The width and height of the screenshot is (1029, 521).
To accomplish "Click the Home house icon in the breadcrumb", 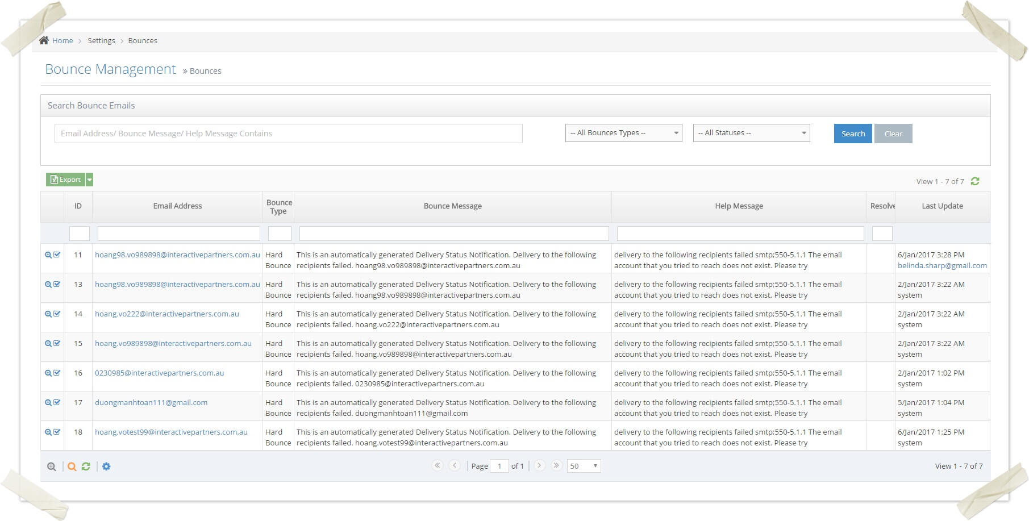I will click(44, 40).
